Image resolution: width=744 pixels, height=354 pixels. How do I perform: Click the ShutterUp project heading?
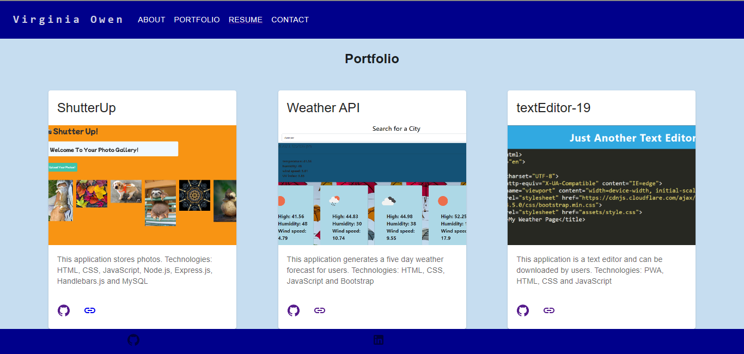(x=86, y=107)
